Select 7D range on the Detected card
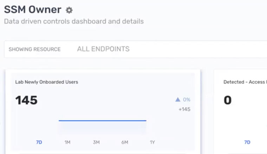267x154 pixels. (x=247, y=142)
